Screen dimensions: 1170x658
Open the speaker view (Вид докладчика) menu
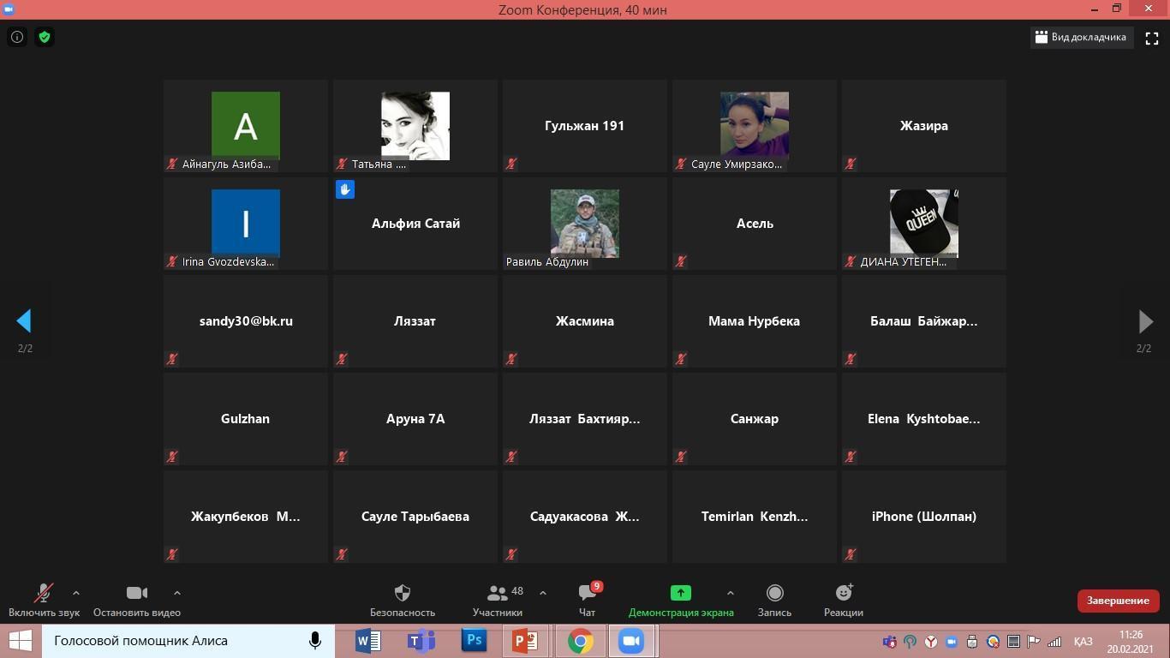click(1080, 38)
